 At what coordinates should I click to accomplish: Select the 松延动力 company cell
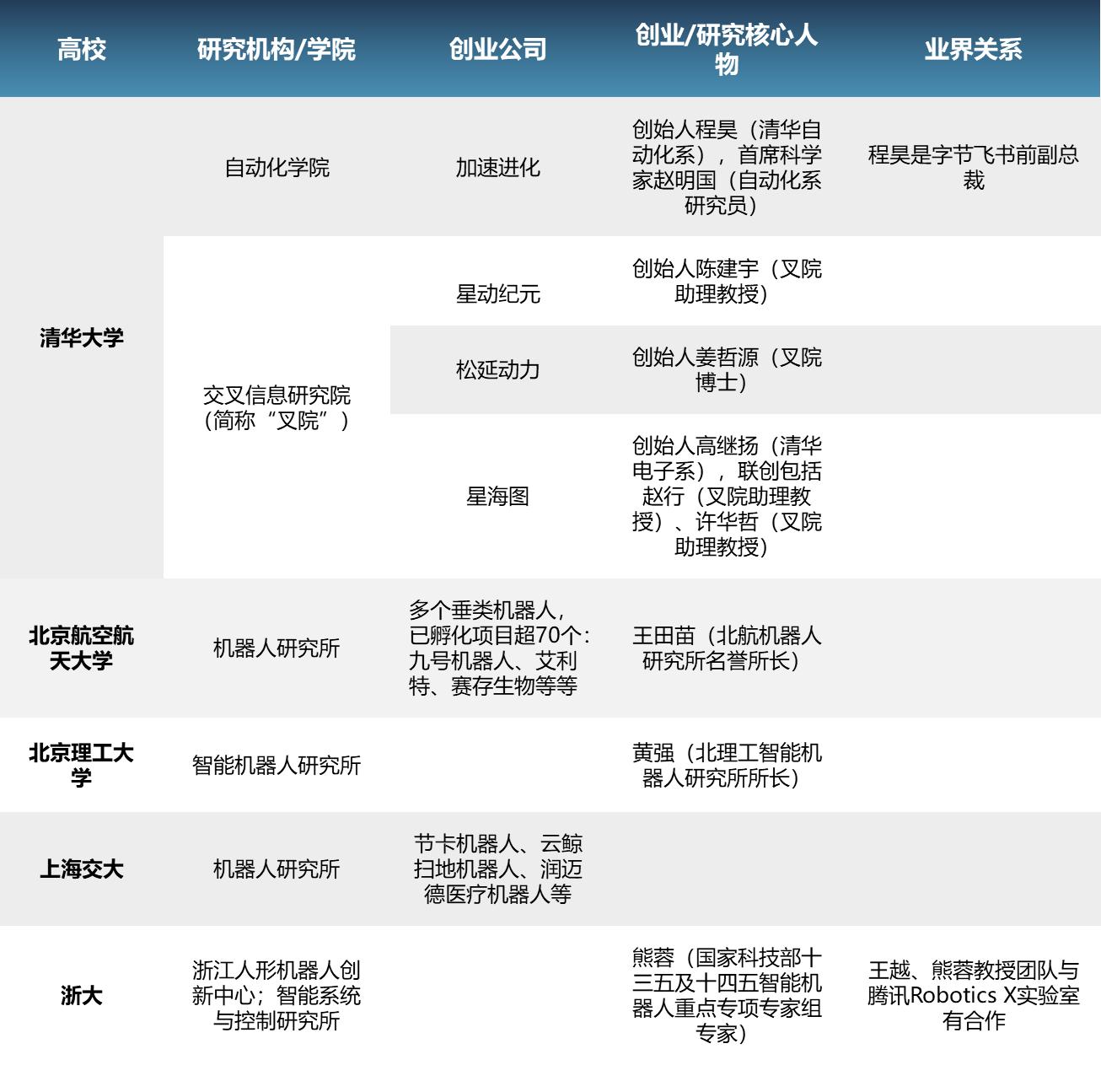(498, 369)
